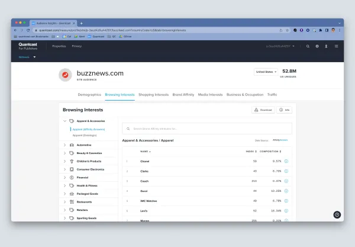
Task: Expand the Automotive category
Action: pos(64,145)
